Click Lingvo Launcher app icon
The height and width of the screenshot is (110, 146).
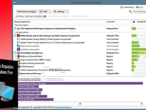(18, 60)
